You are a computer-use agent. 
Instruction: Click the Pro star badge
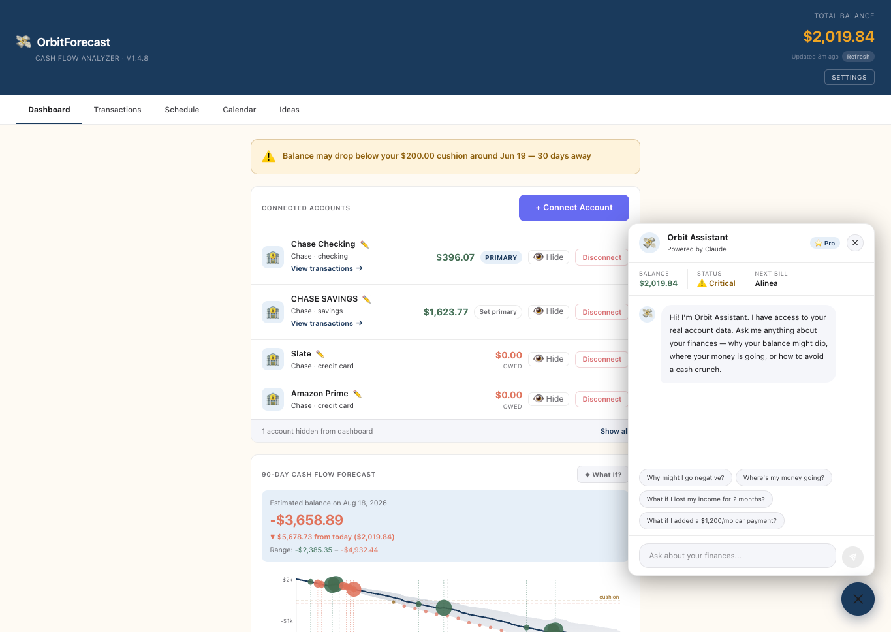click(x=825, y=243)
